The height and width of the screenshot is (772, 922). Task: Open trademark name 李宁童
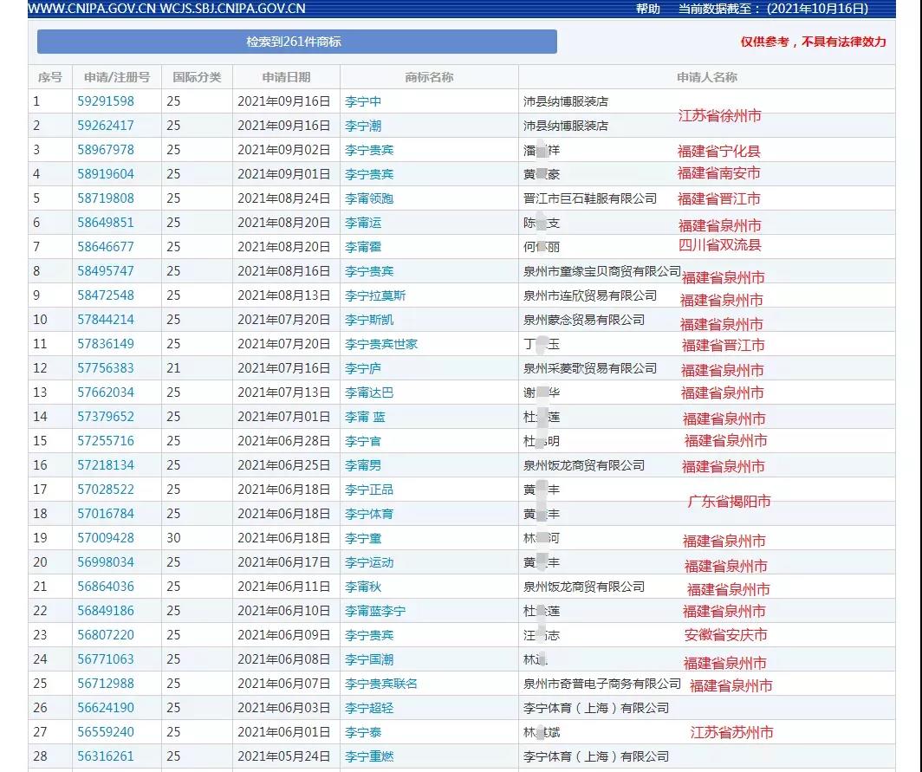click(x=363, y=537)
